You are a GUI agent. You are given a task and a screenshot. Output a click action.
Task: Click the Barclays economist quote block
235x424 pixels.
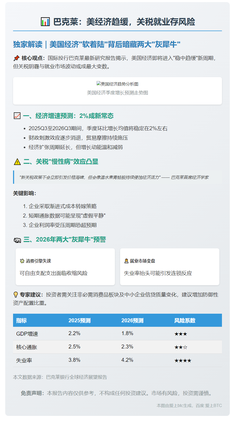118,177
